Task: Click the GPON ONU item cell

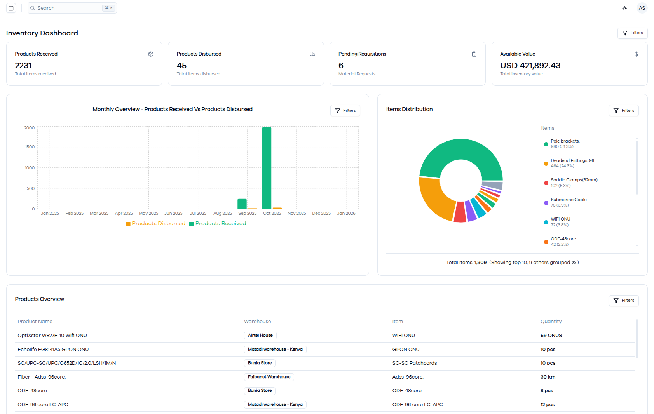Action: click(x=406, y=350)
